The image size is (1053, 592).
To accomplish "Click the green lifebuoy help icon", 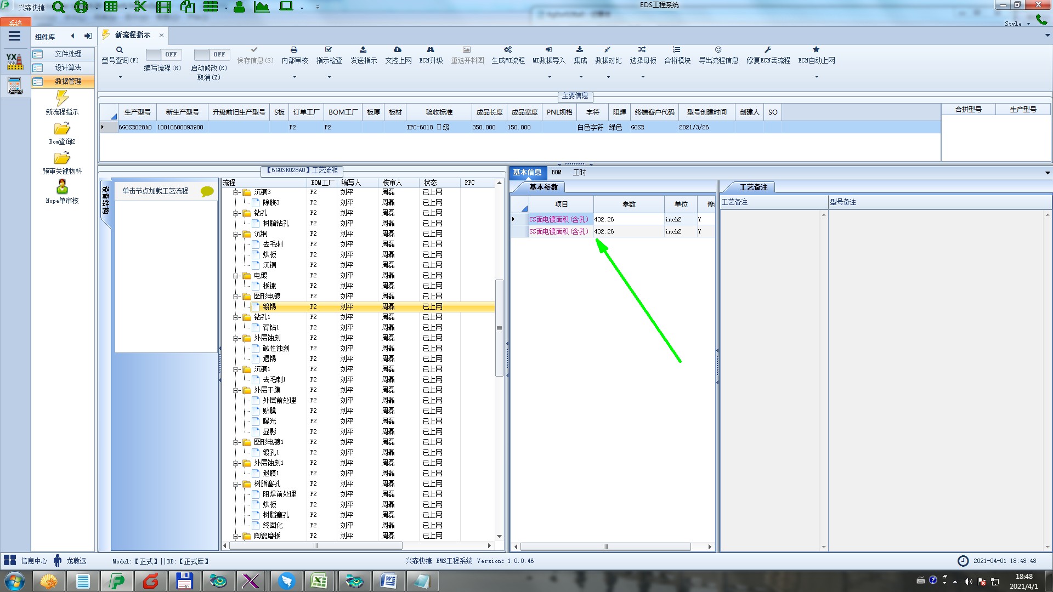I will [81, 7].
